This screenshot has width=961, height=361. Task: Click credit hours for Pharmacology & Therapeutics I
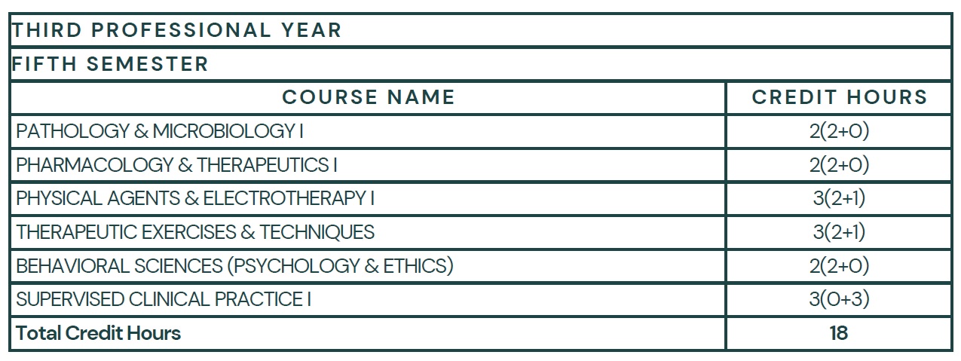pos(839,164)
